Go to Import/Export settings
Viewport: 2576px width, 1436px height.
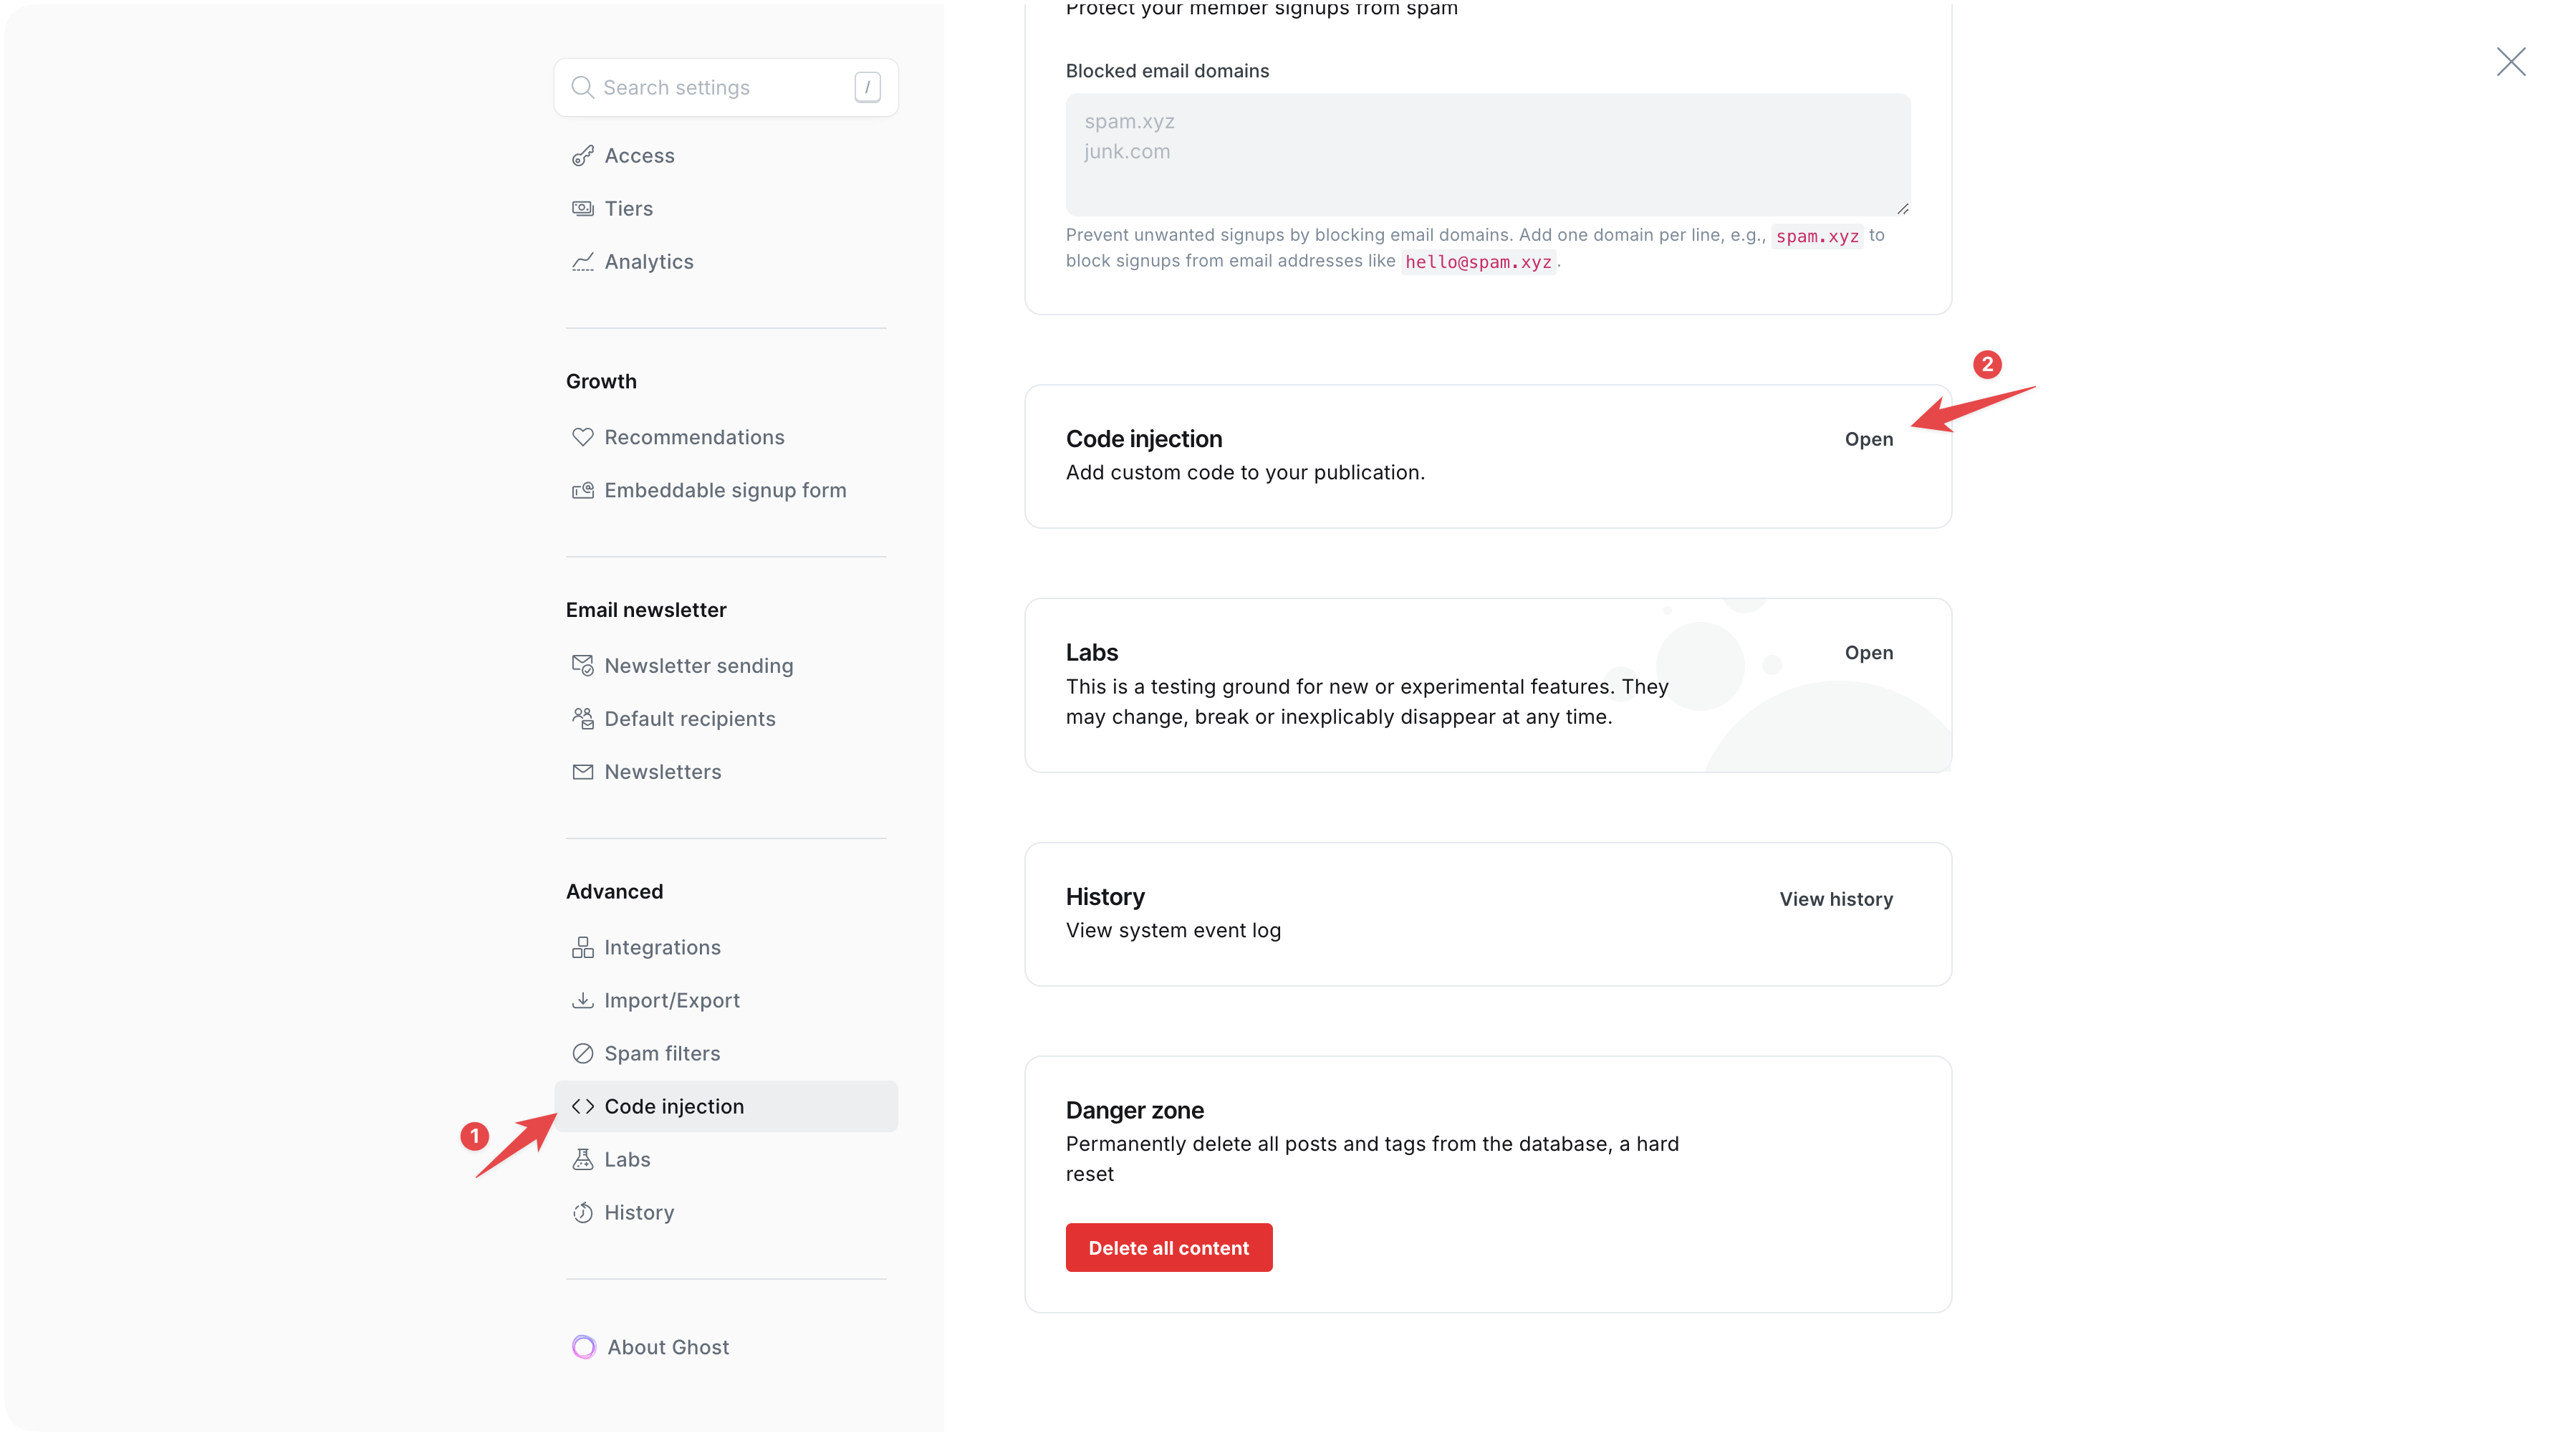[x=671, y=1000]
